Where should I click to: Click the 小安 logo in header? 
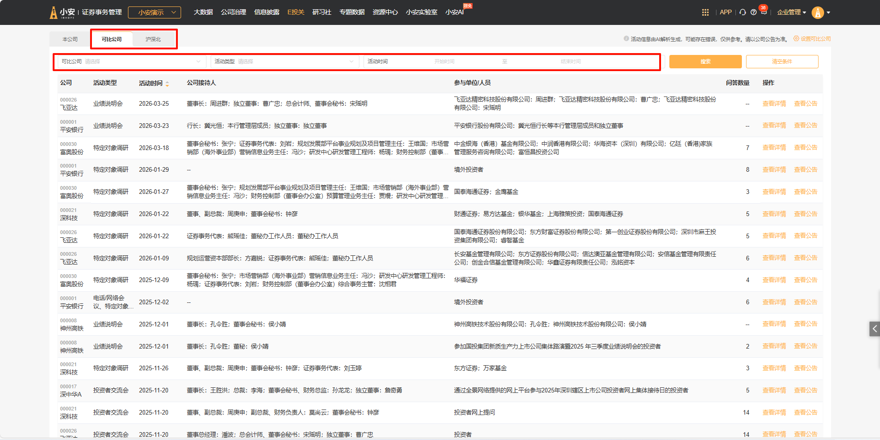tap(62, 12)
